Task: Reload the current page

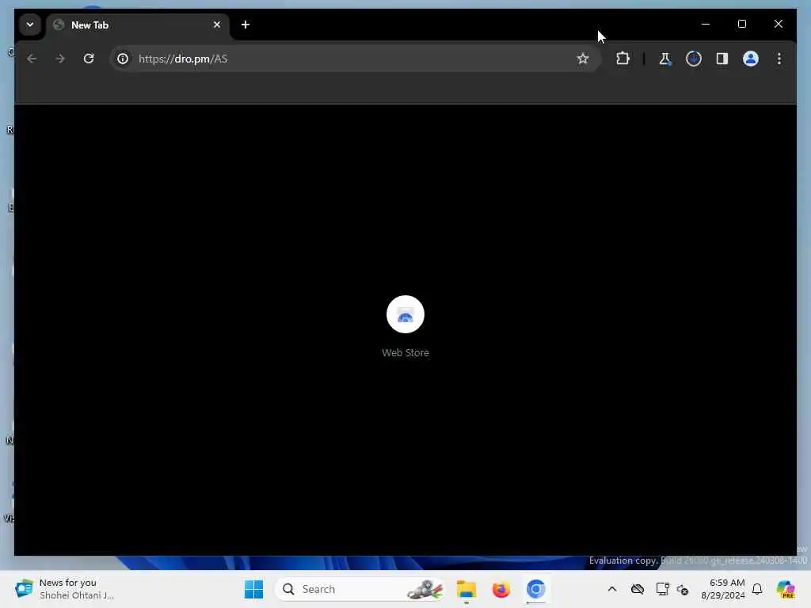Action: pyautogui.click(x=89, y=59)
